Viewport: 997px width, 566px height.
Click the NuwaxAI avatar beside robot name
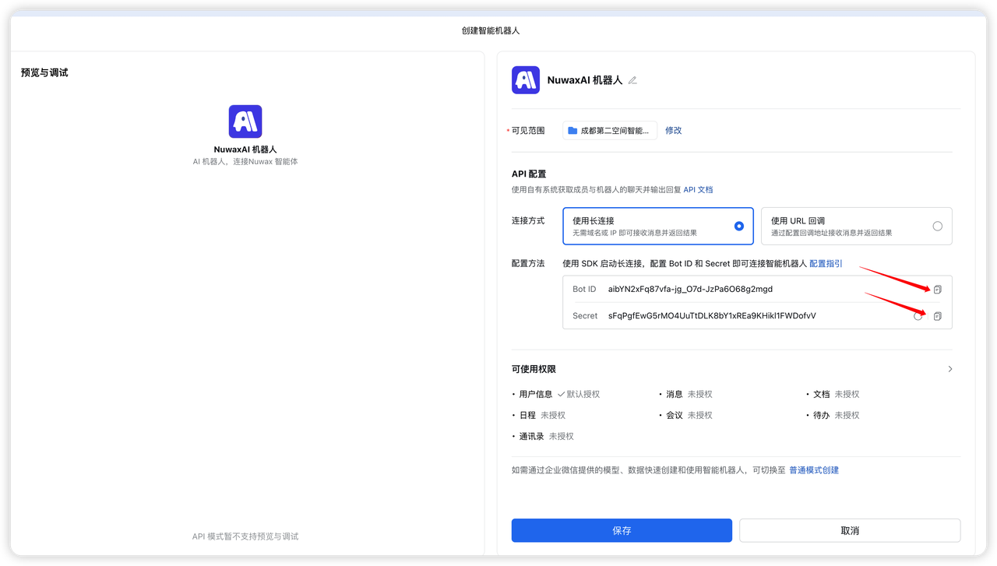[526, 80]
